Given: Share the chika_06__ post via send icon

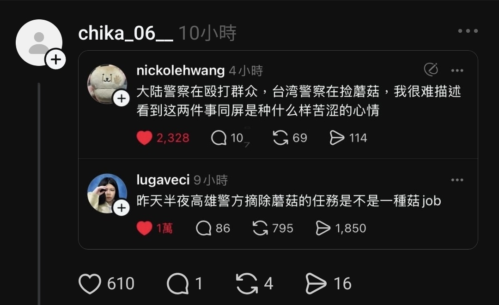Looking at the screenshot, I should point(316,283).
